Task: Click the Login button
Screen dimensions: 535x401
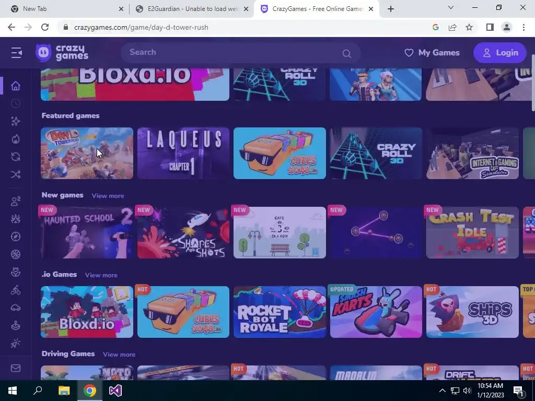Action: (x=500, y=53)
